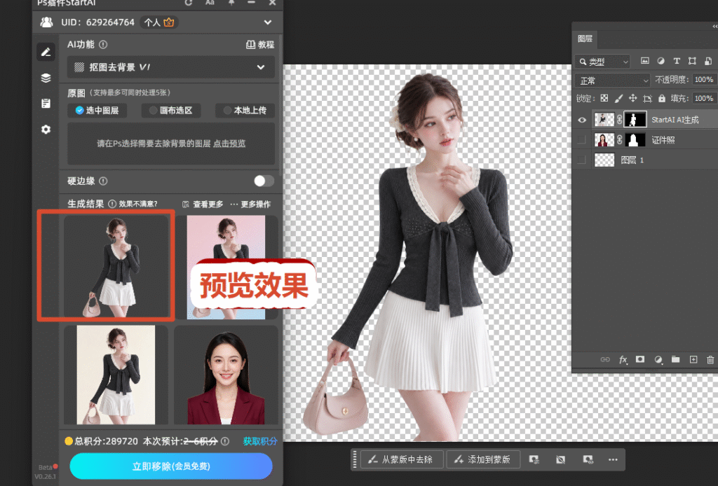
Task: Open StartAI settings gear icon
Action: click(46, 130)
